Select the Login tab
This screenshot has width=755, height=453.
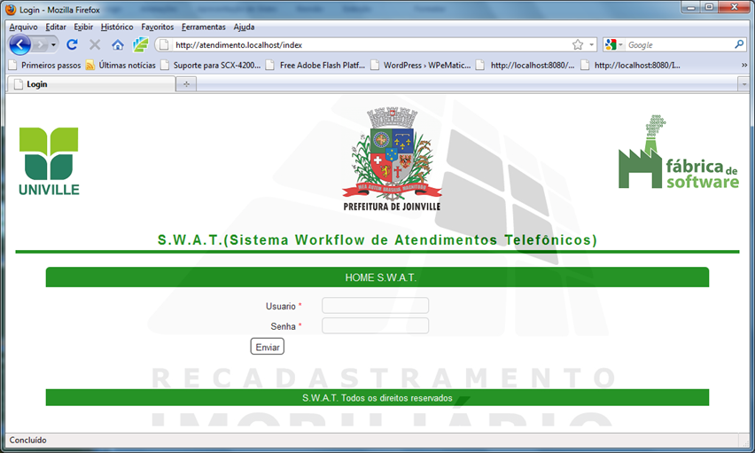91,84
